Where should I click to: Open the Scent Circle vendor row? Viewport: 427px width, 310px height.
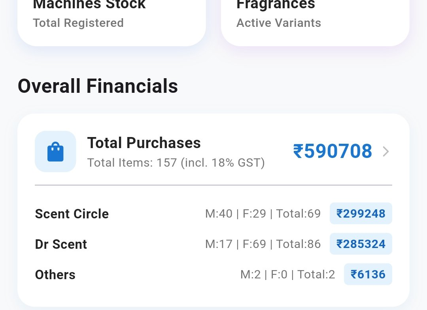click(x=213, y=214)
